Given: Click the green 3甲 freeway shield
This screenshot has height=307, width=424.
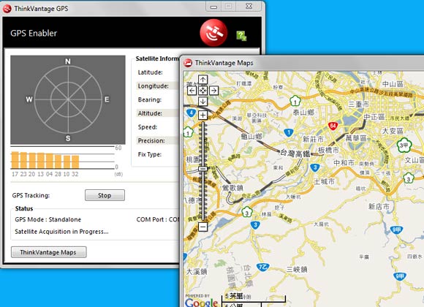Looking at the screenshot, I should [404, 145].
